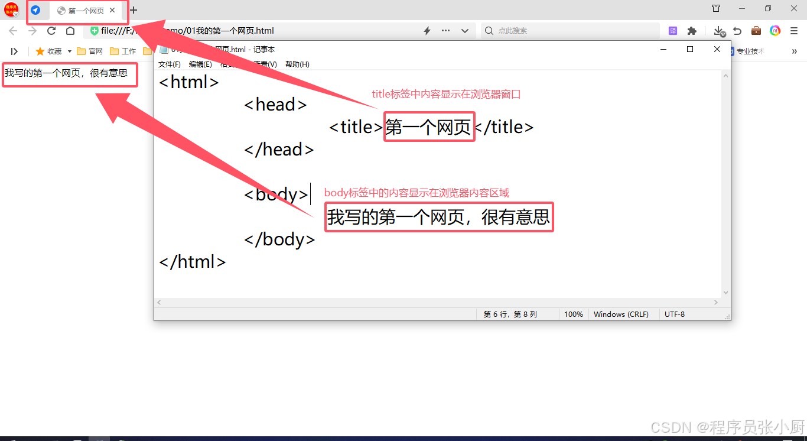This screenshot has width=807, height=441.
Task: Restore down the browser window
Action: pos(768,8)
